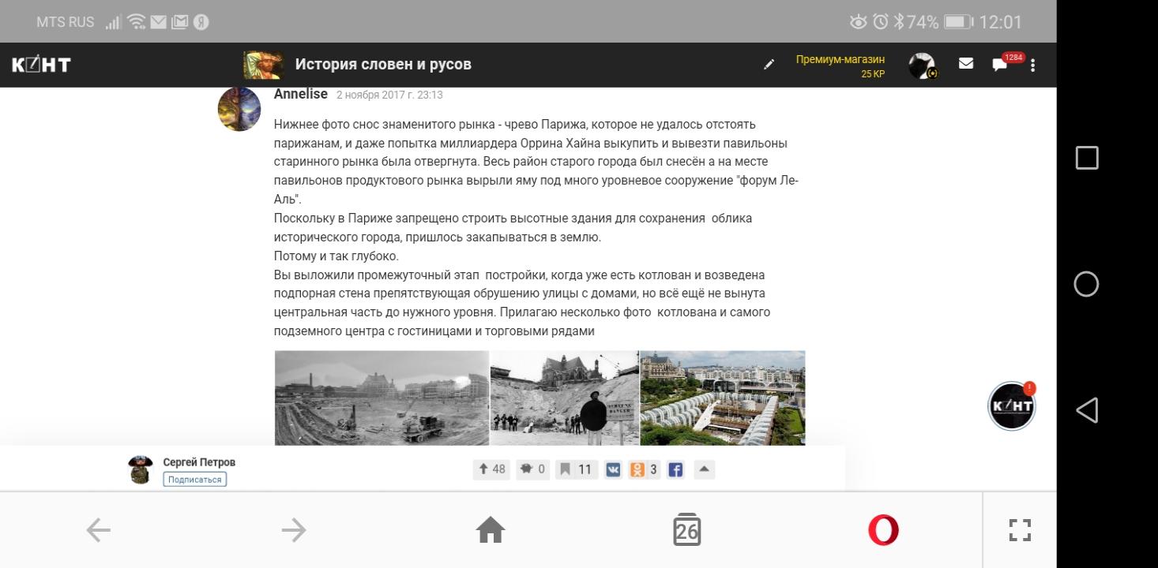1158x568 pixels.
Task: Open the three-dot header menu
Action: tap(1033, 65)
